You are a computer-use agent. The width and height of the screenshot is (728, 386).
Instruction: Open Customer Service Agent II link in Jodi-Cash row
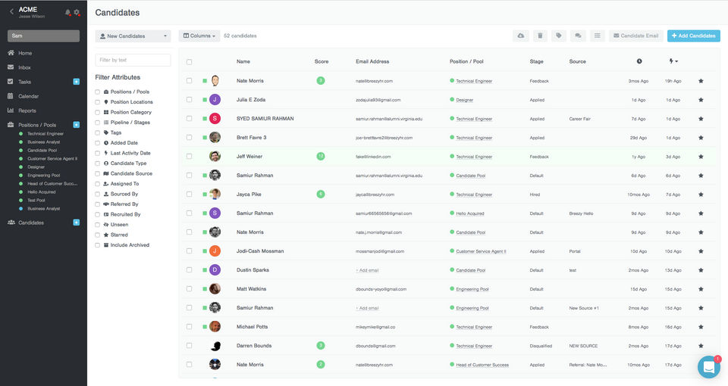[x=481, y=251]
